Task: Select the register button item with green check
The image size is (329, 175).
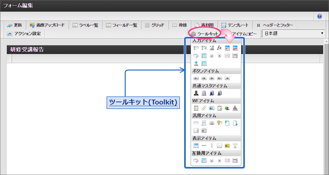Action: [196, 78]
